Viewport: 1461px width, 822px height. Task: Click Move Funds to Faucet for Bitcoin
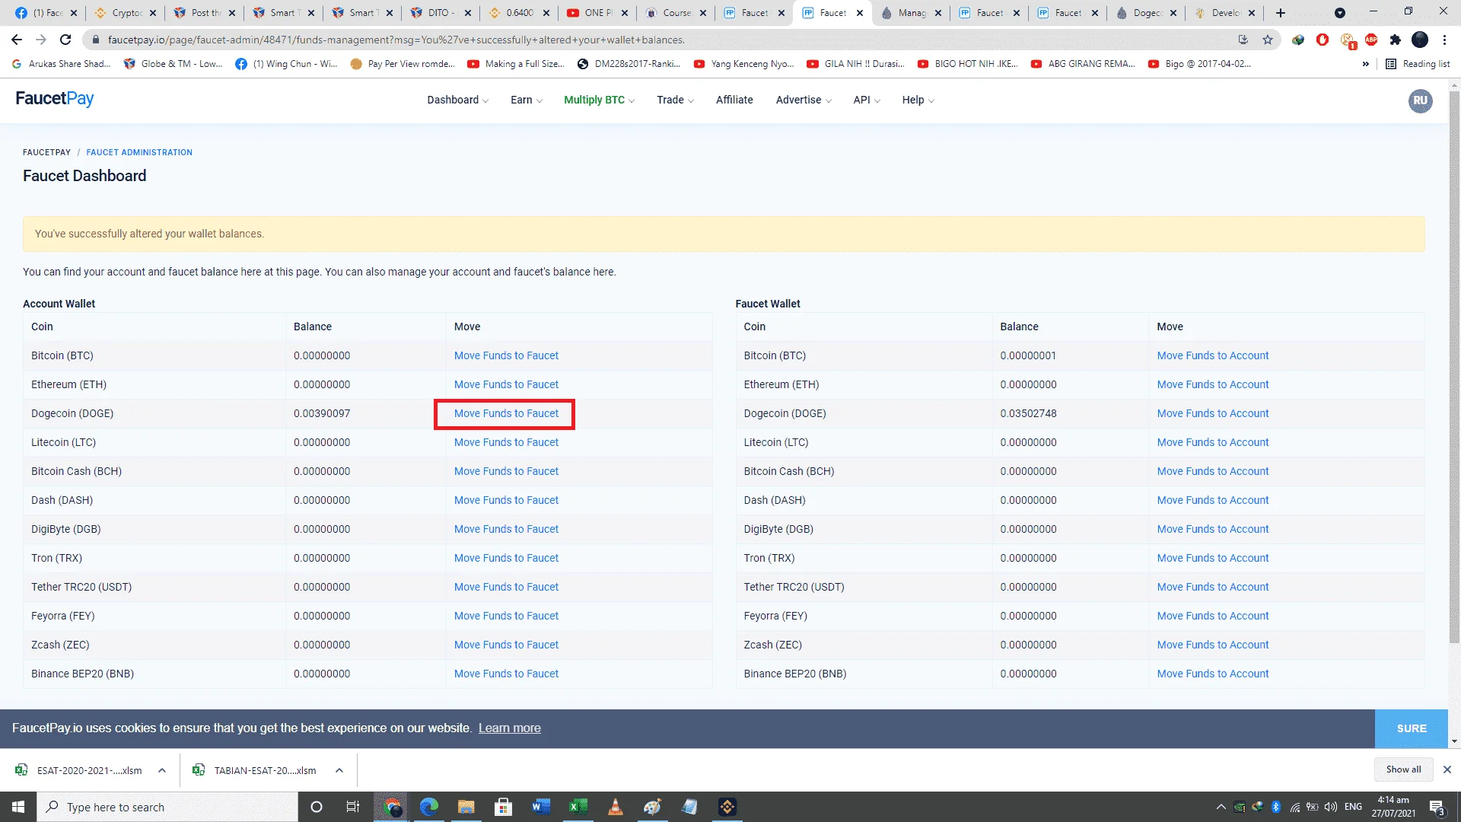tap(506, 355)
